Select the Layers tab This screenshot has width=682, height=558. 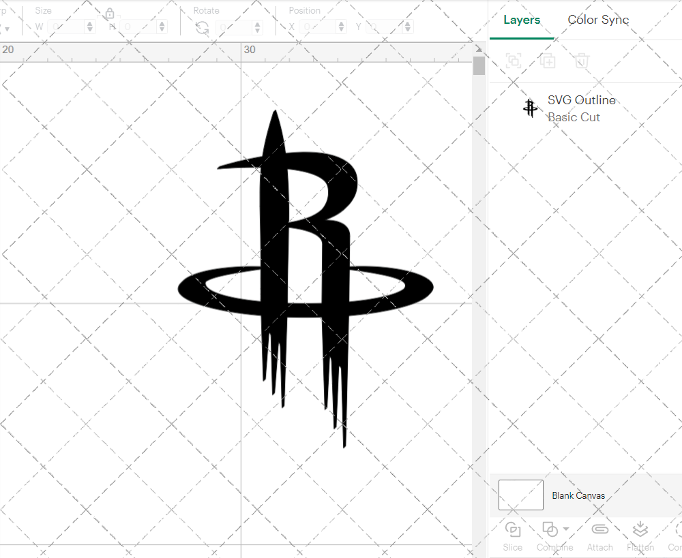pyautogui.click(x=521, y=20)
